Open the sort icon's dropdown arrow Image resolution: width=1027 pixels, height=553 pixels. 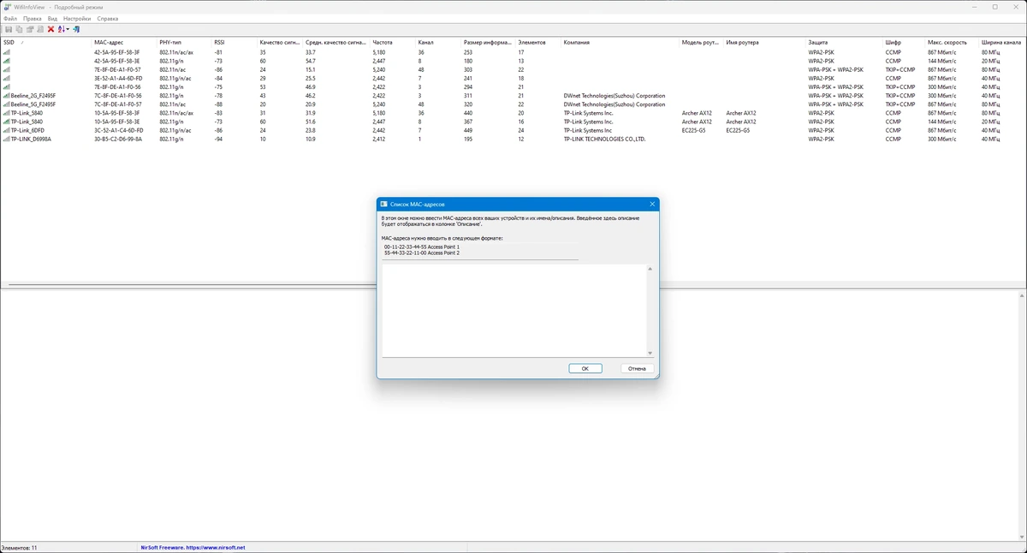pyautogui.click(x=68, y=29)
